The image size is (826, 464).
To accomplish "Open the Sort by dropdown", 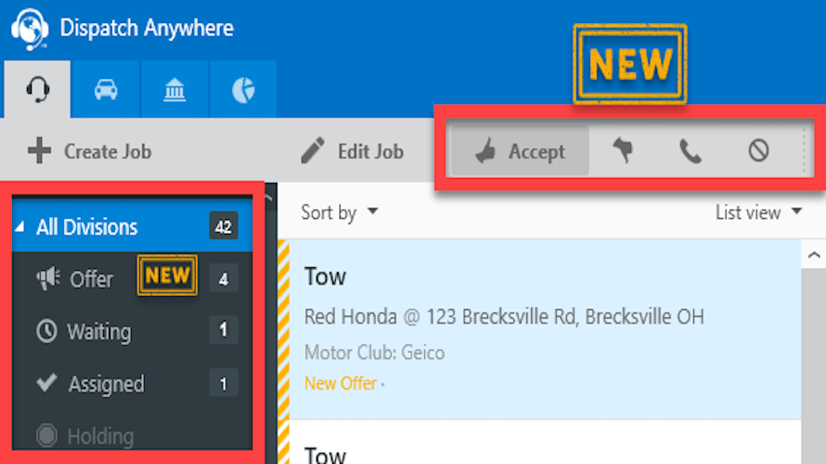I will pyautogui.click(x=340, y=213).
